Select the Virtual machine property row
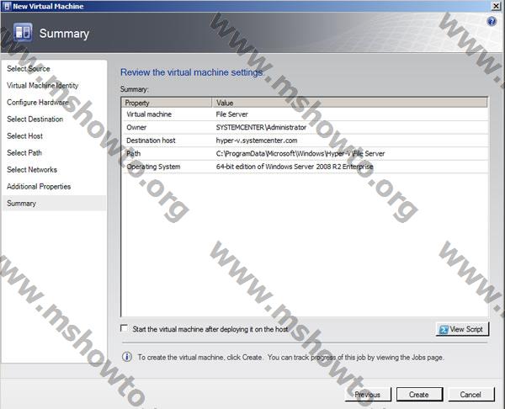Image resolution: width=505 pixels, height=409 pixels. point(305,114)
